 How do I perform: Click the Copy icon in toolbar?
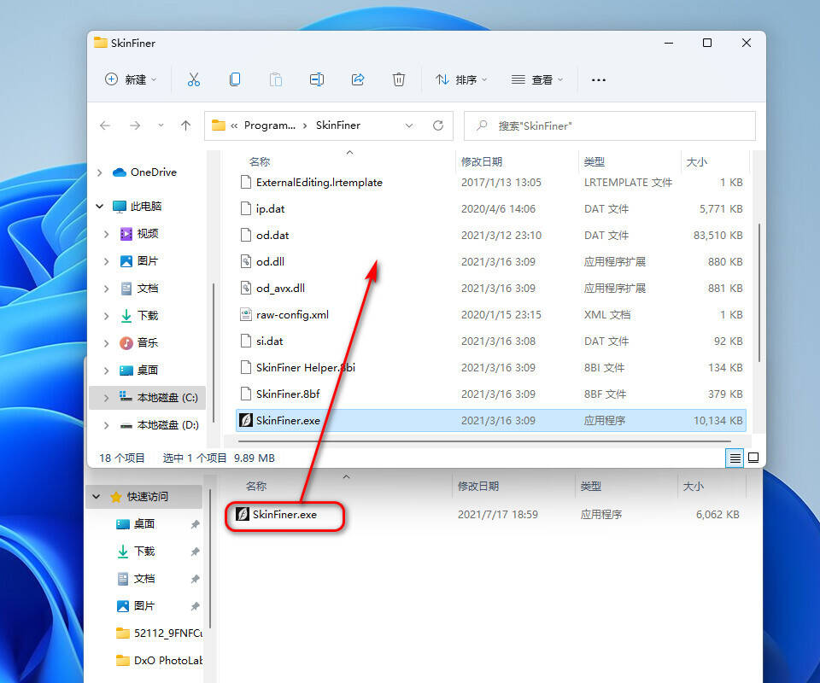(234, 79)
